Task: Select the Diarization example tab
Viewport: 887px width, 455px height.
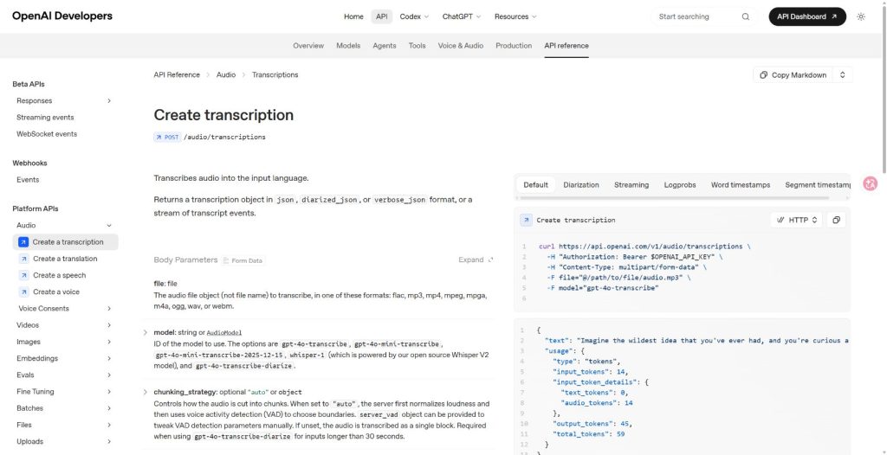Action: (x=581, y=185)
